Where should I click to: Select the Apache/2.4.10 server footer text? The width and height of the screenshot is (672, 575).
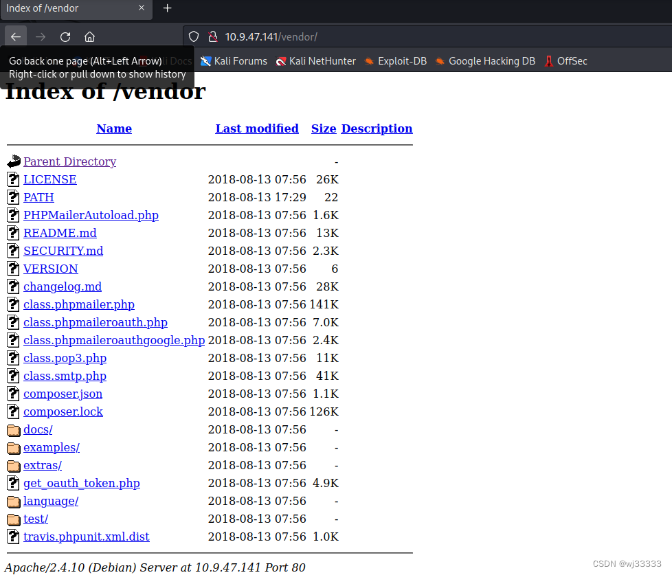click(x=155, y=567)
